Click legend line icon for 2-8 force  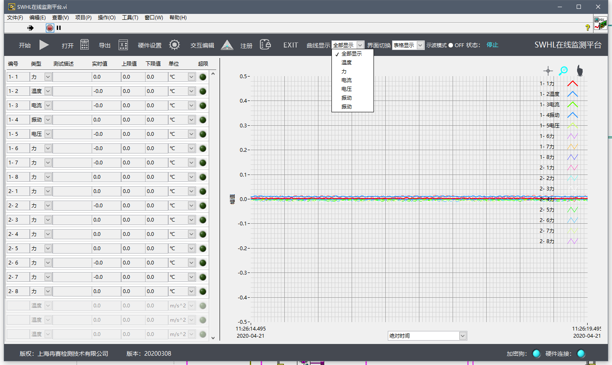pyautogui.click(x=572, y=241)
